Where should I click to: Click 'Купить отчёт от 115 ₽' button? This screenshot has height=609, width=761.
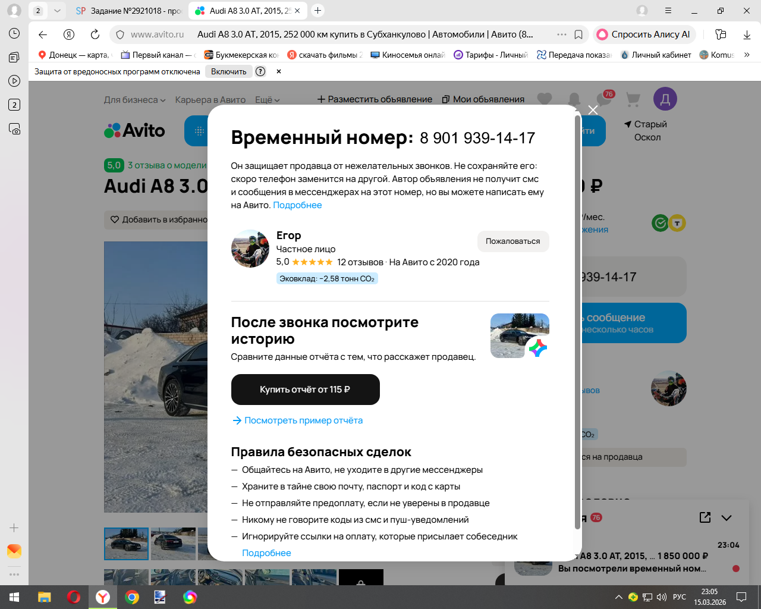click(x=305, y=390)
